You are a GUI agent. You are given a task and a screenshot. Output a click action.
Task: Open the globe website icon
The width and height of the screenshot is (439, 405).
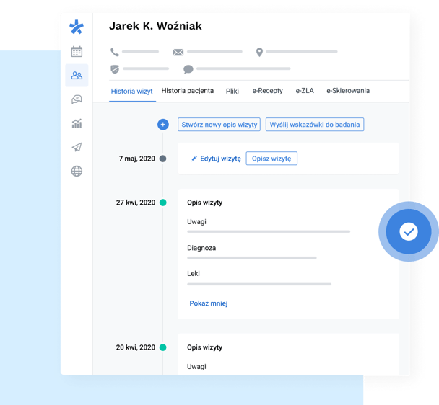[77, 171]
